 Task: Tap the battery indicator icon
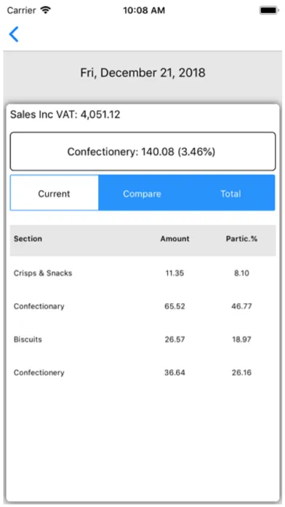click(269, 10)
